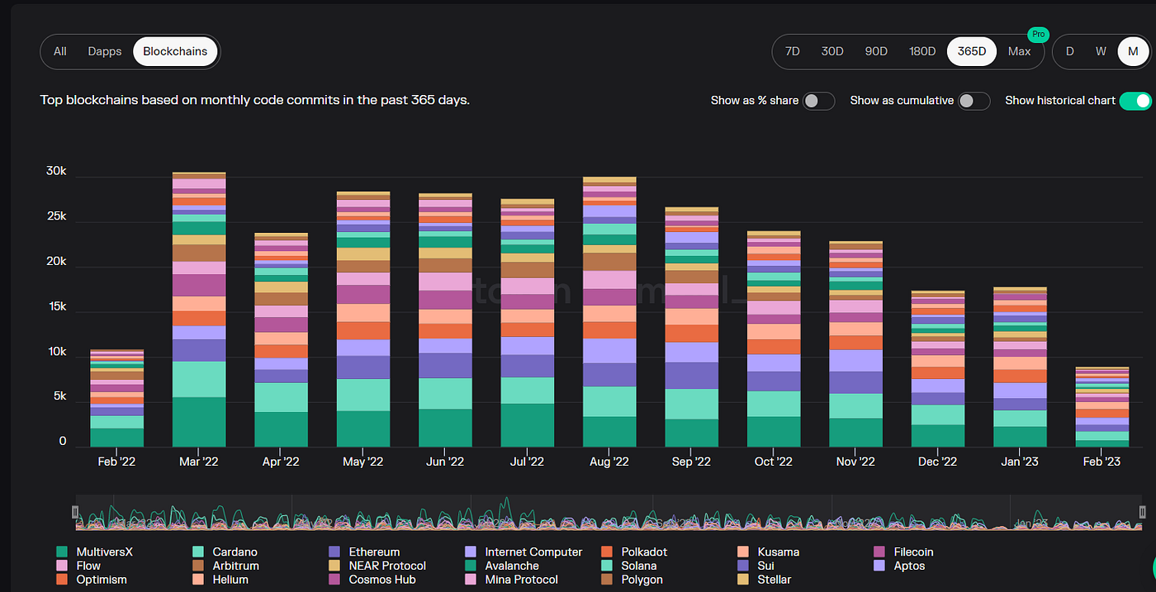Toggle Stellar legend swatch
Viewport: 1156px width, 592px height.
pos(742,580)
